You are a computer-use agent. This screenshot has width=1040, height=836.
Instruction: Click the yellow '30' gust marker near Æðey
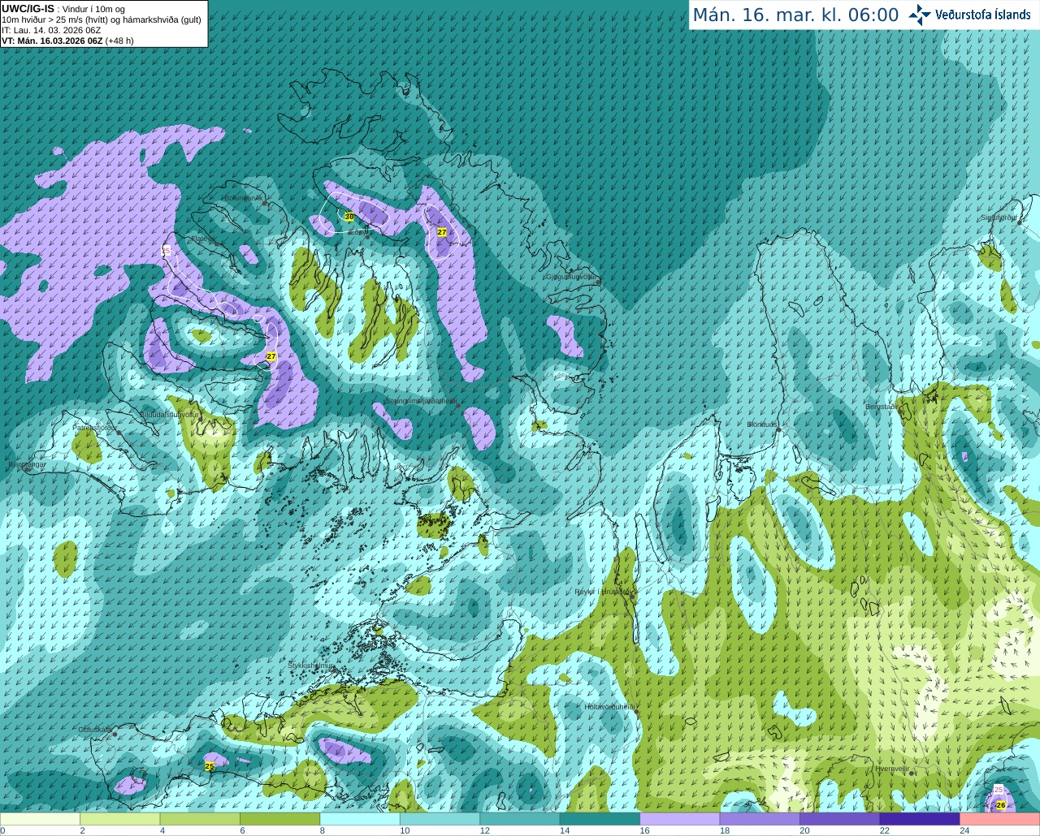click(349, 217)
